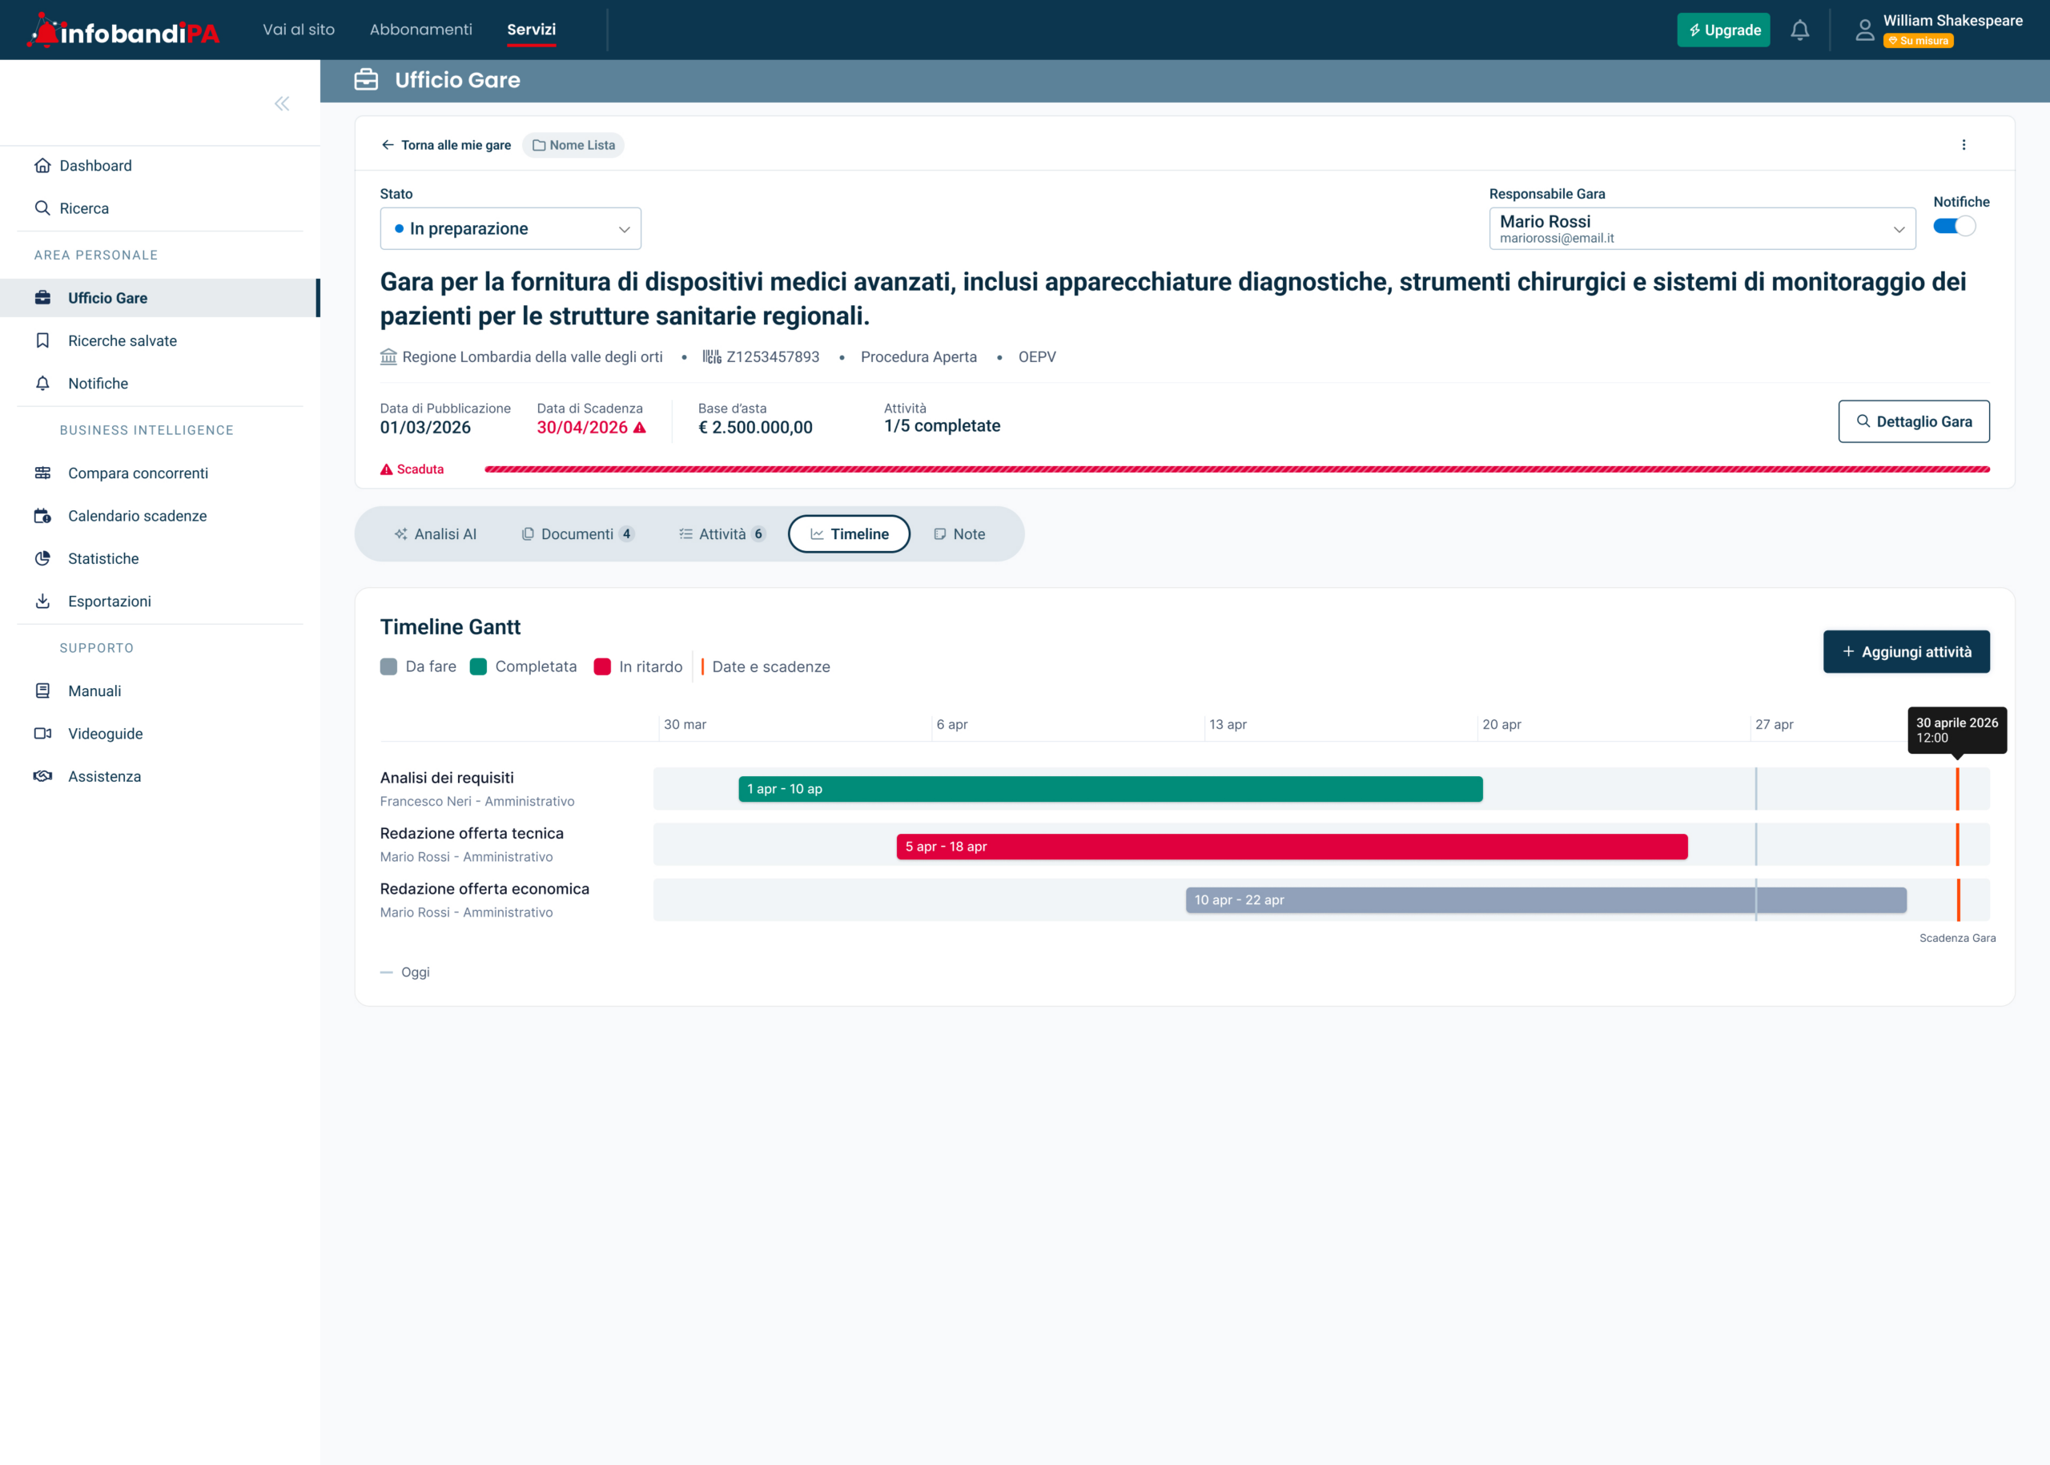Click the red warning icon next to 30/04/2026
The image size is (2050, 1465).
(x=640, y=428)
